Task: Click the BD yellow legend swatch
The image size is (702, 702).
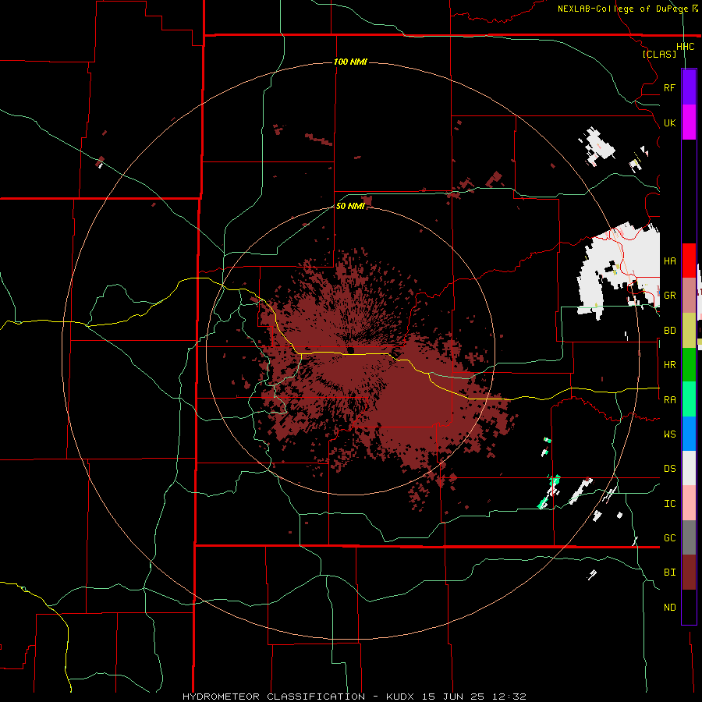Action: click(x=689, y=331)
